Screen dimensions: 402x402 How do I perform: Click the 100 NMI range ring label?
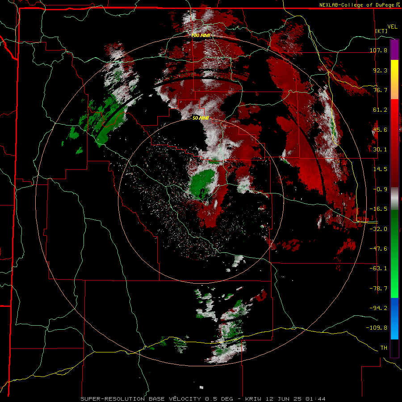tap(201, 35)
